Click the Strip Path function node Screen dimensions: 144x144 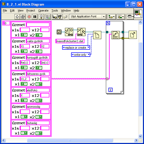click(69, 32)
